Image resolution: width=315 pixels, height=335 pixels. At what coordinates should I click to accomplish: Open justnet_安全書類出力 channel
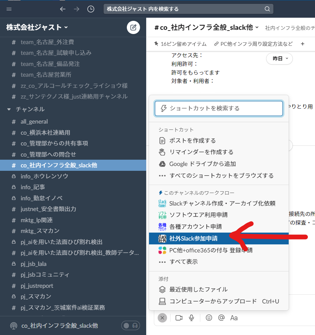tap(73, 209)
